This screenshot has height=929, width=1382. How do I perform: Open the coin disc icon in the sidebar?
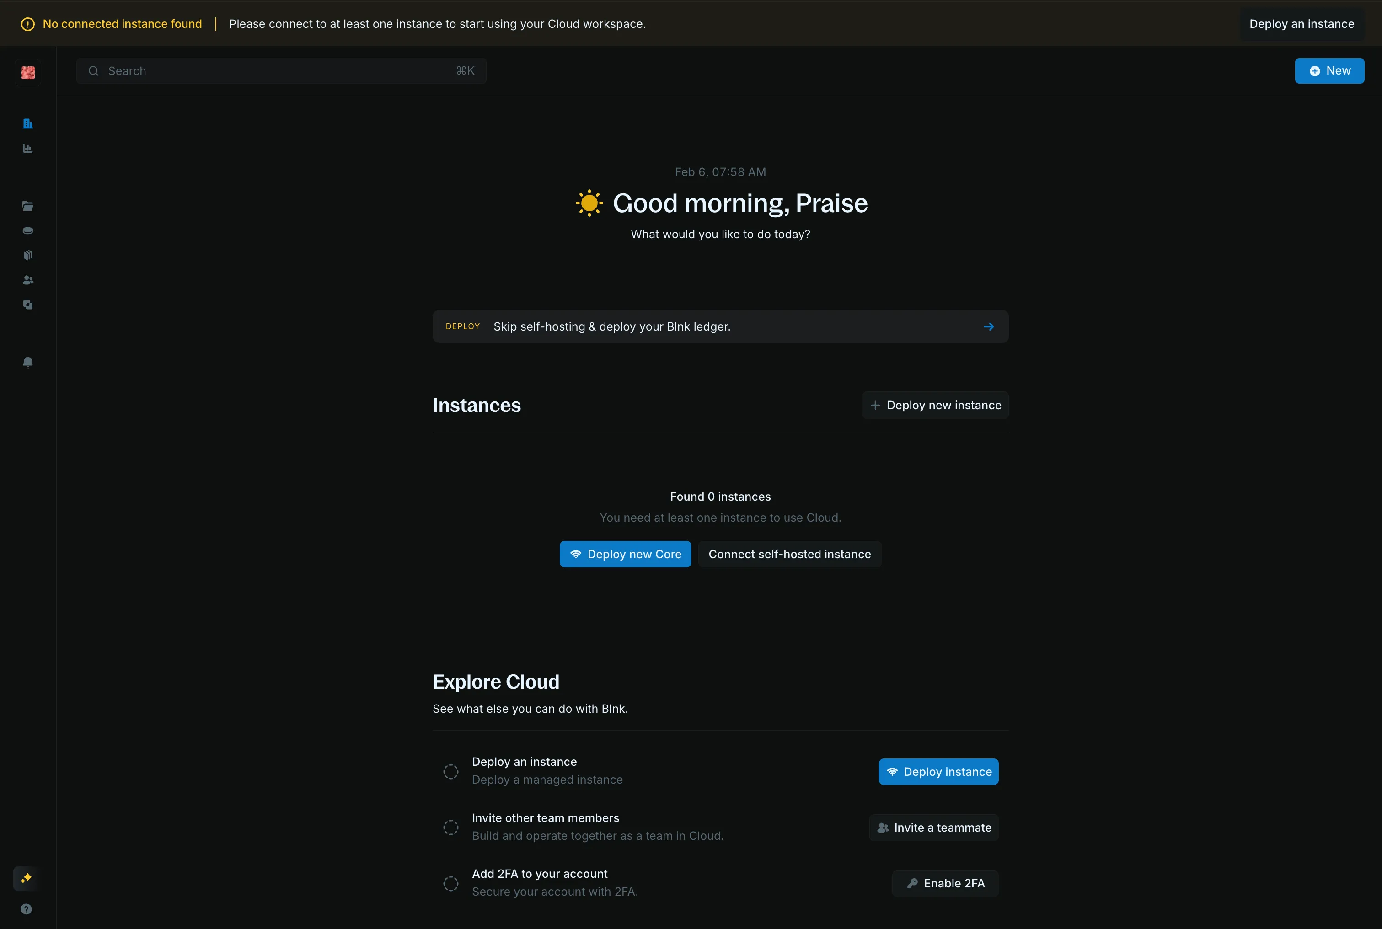click(28, 230)
